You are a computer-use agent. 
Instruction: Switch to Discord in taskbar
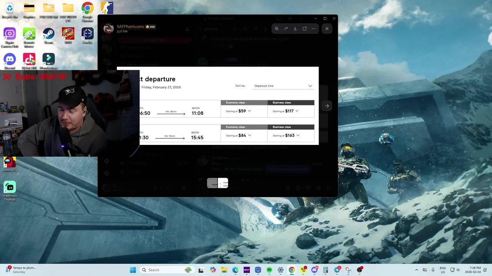click(314, 270)
